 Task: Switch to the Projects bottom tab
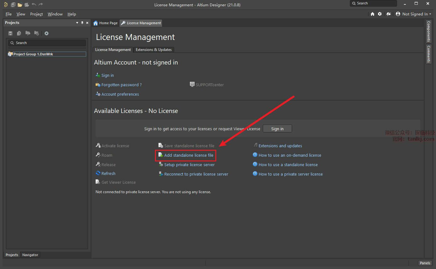pyautogui.click(x=12, y=255)
